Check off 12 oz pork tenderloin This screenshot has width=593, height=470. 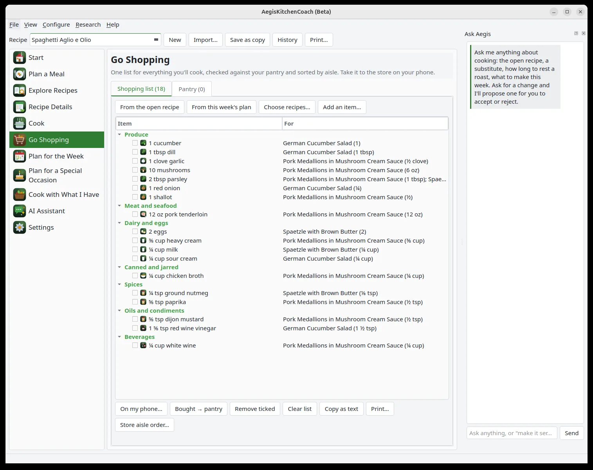pos(135,214)
